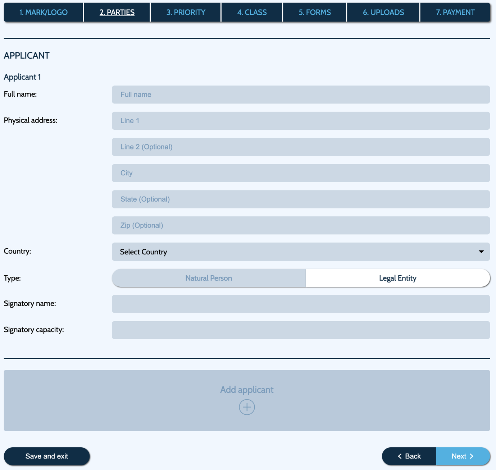The height and width of the screenshot is (470, 496).
Task: Select the Signatory name field
Action: (300, 304)
